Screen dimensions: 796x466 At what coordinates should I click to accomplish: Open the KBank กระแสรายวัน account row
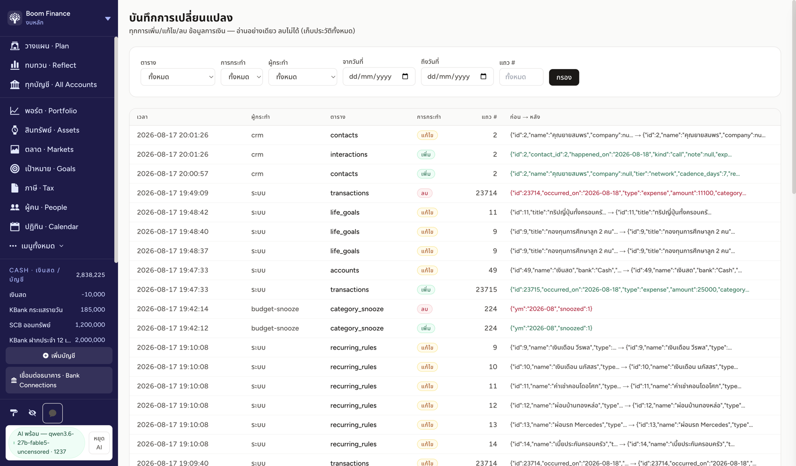57,310
